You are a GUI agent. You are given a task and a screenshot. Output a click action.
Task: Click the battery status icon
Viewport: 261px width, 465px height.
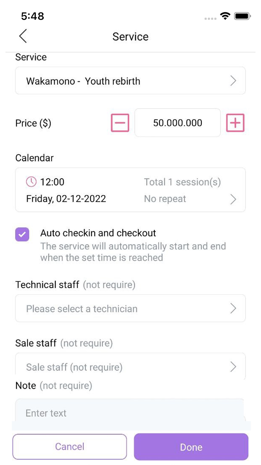pyautogui.click(x=242, y=16)
